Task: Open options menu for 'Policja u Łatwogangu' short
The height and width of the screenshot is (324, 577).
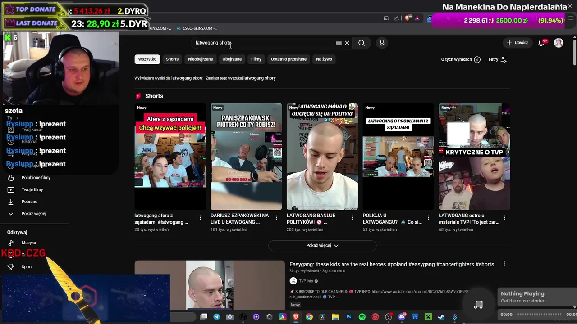Action: (x=428, y=218)
